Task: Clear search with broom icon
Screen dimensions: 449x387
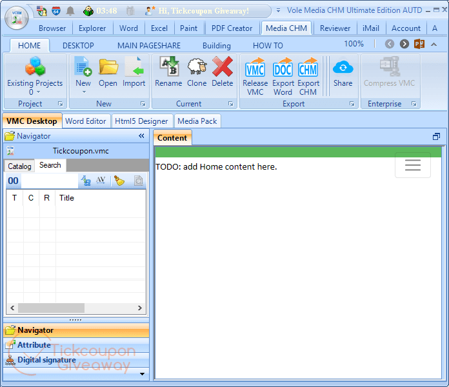Action: 119,181
